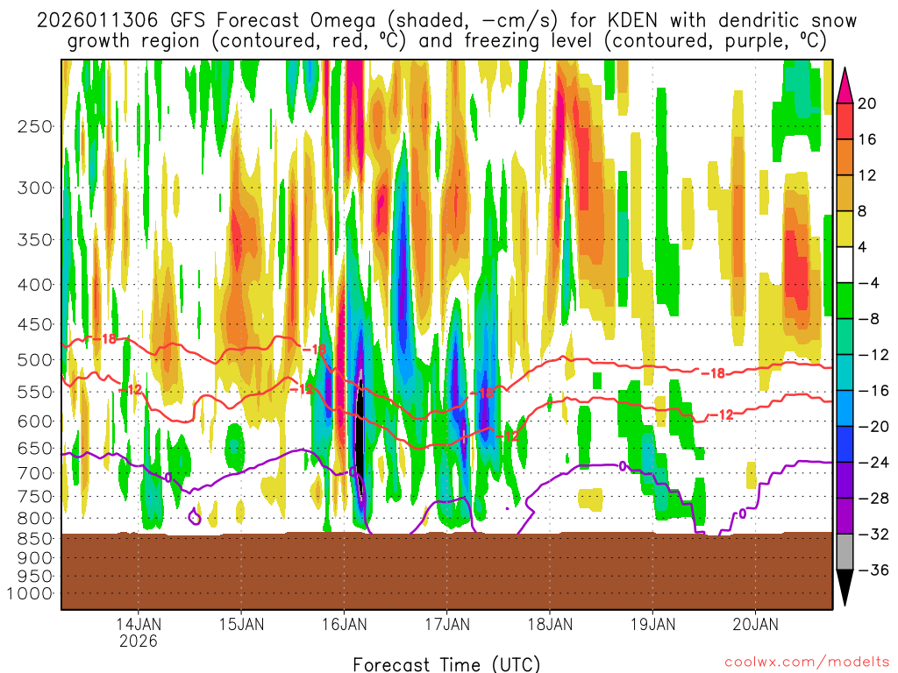Image resolution: width=898 pixels, height=673 pixels.
Task: Click the 550 pressure level label
Action: coord(35,392)
